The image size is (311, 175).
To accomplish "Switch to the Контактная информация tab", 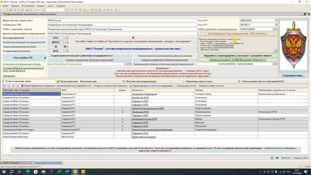I will click(141, 81).
